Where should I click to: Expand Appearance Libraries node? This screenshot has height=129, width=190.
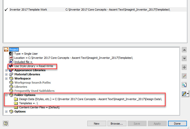tap(6, 70)
